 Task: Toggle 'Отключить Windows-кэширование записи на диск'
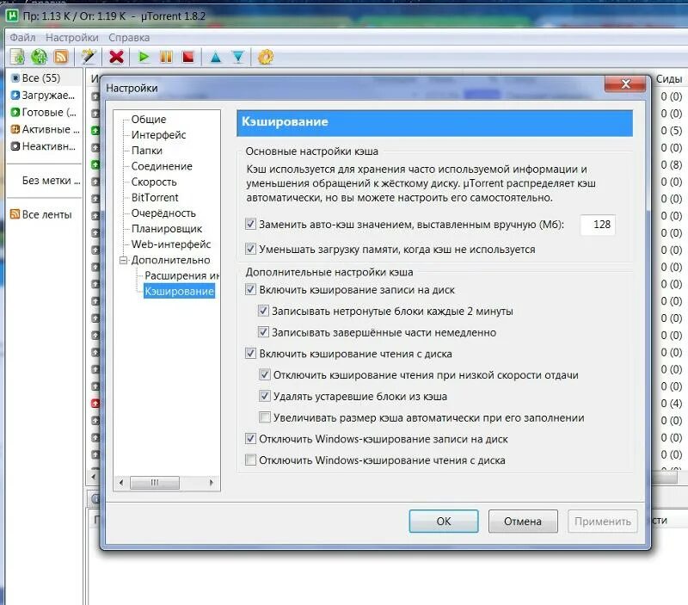(x=250, y=439)
